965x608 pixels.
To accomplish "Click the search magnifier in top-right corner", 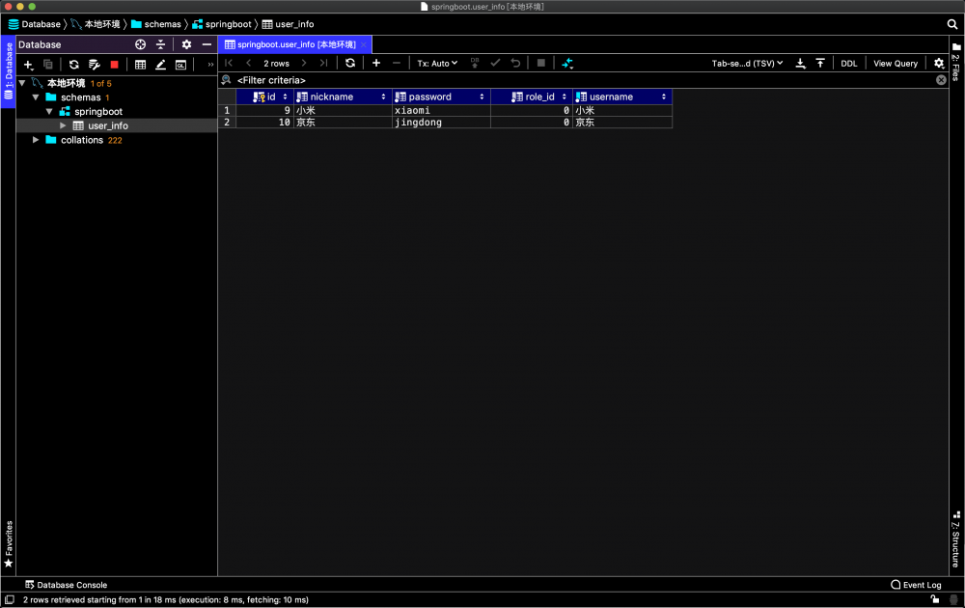I will point(952,24).
